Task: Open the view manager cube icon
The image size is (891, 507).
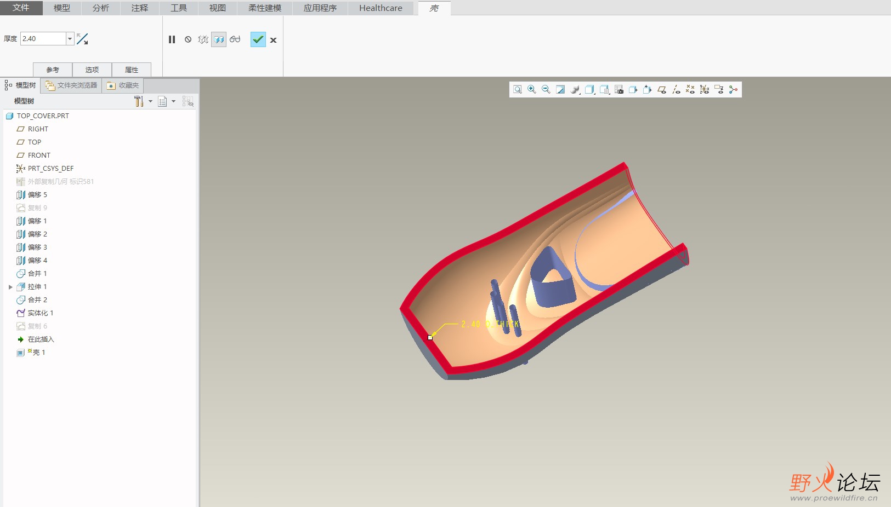Action: click(604, 90)
